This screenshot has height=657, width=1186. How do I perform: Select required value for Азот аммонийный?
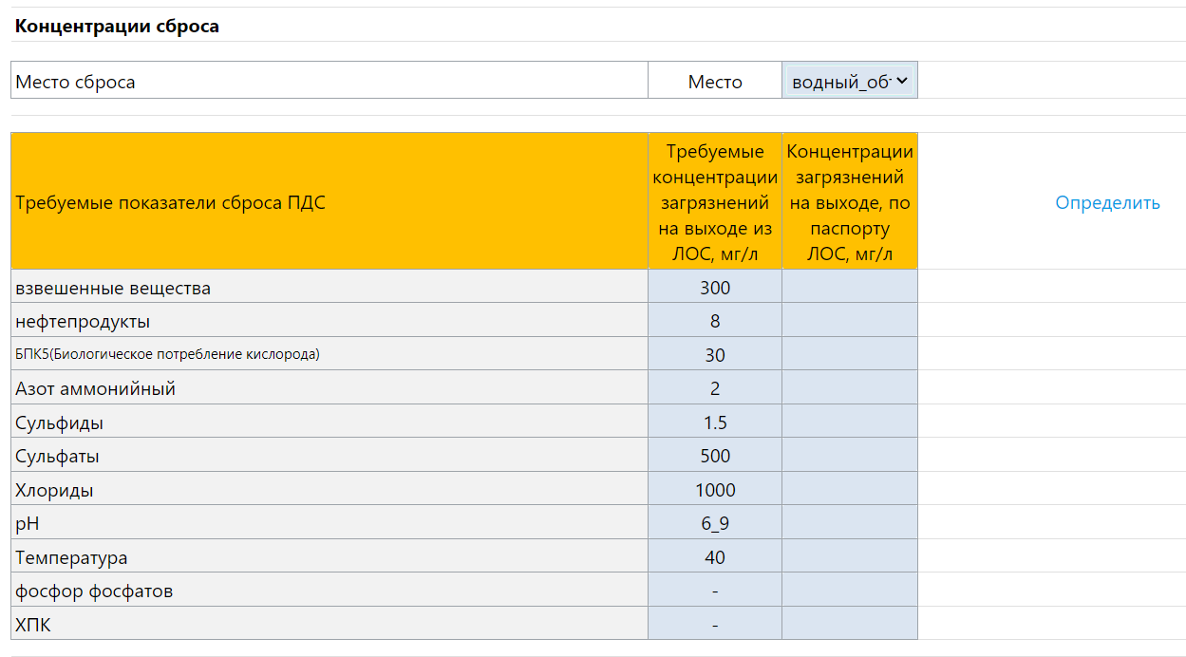click(715, 388)
